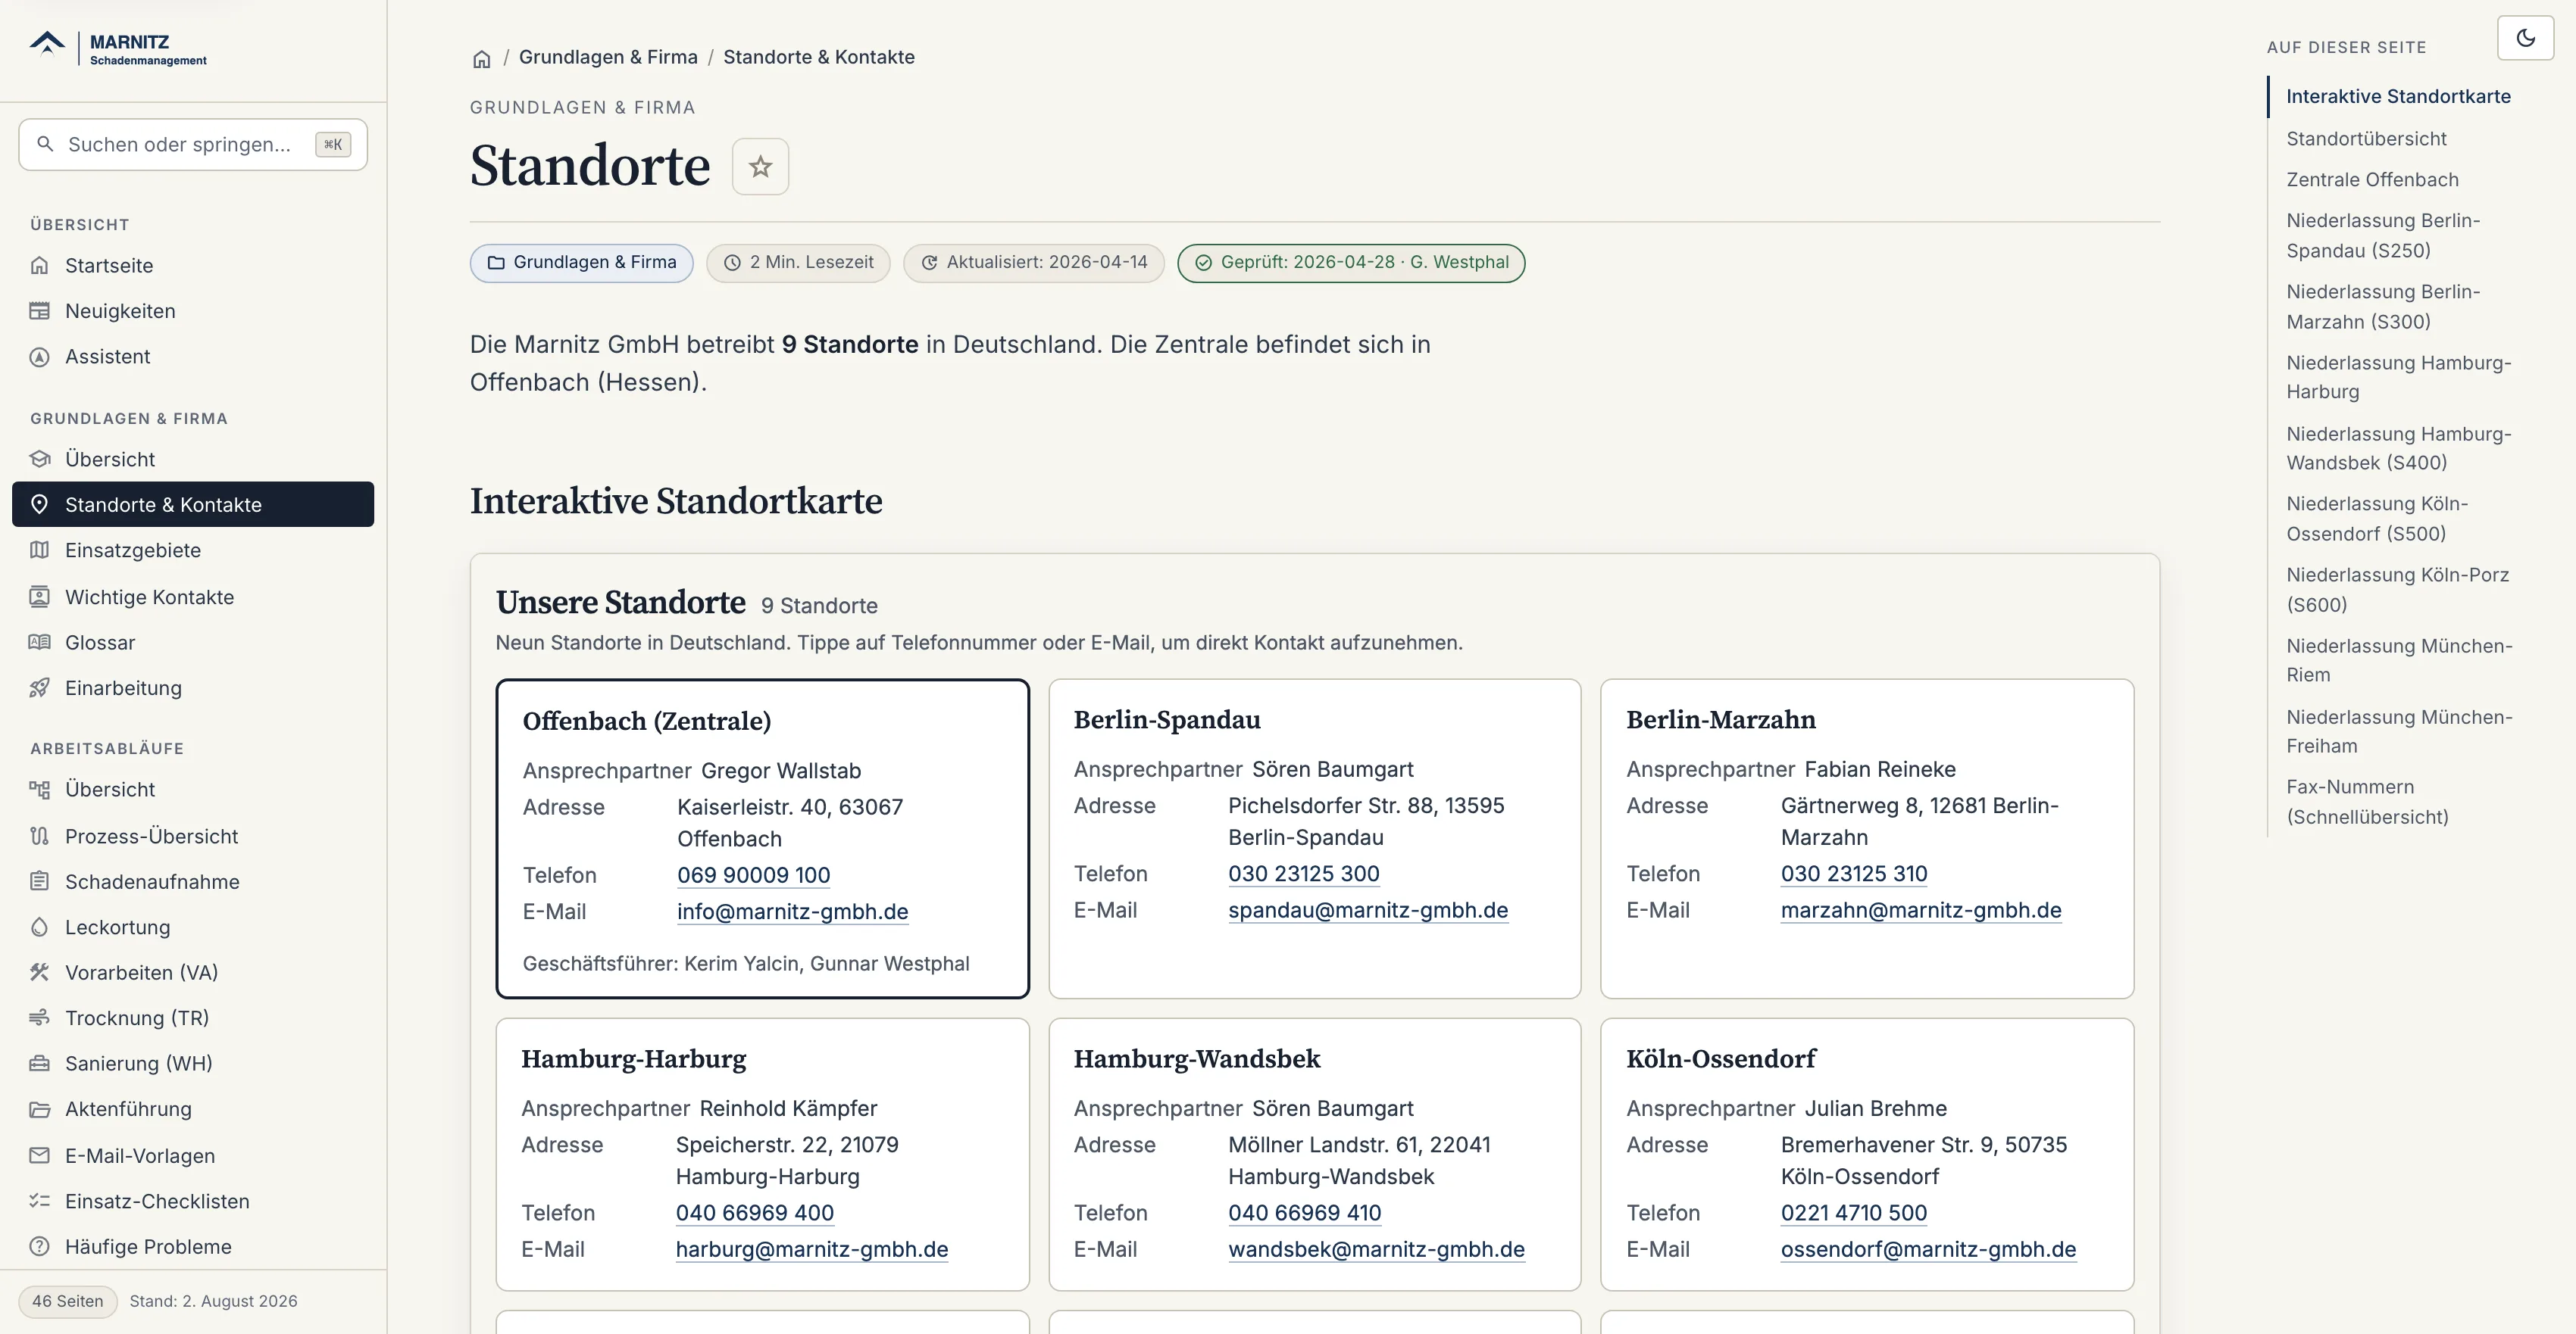The width and height of the screenshot is (2576, 1334).
Task: Click the Glossar book icon
Action: click(40, 643)
